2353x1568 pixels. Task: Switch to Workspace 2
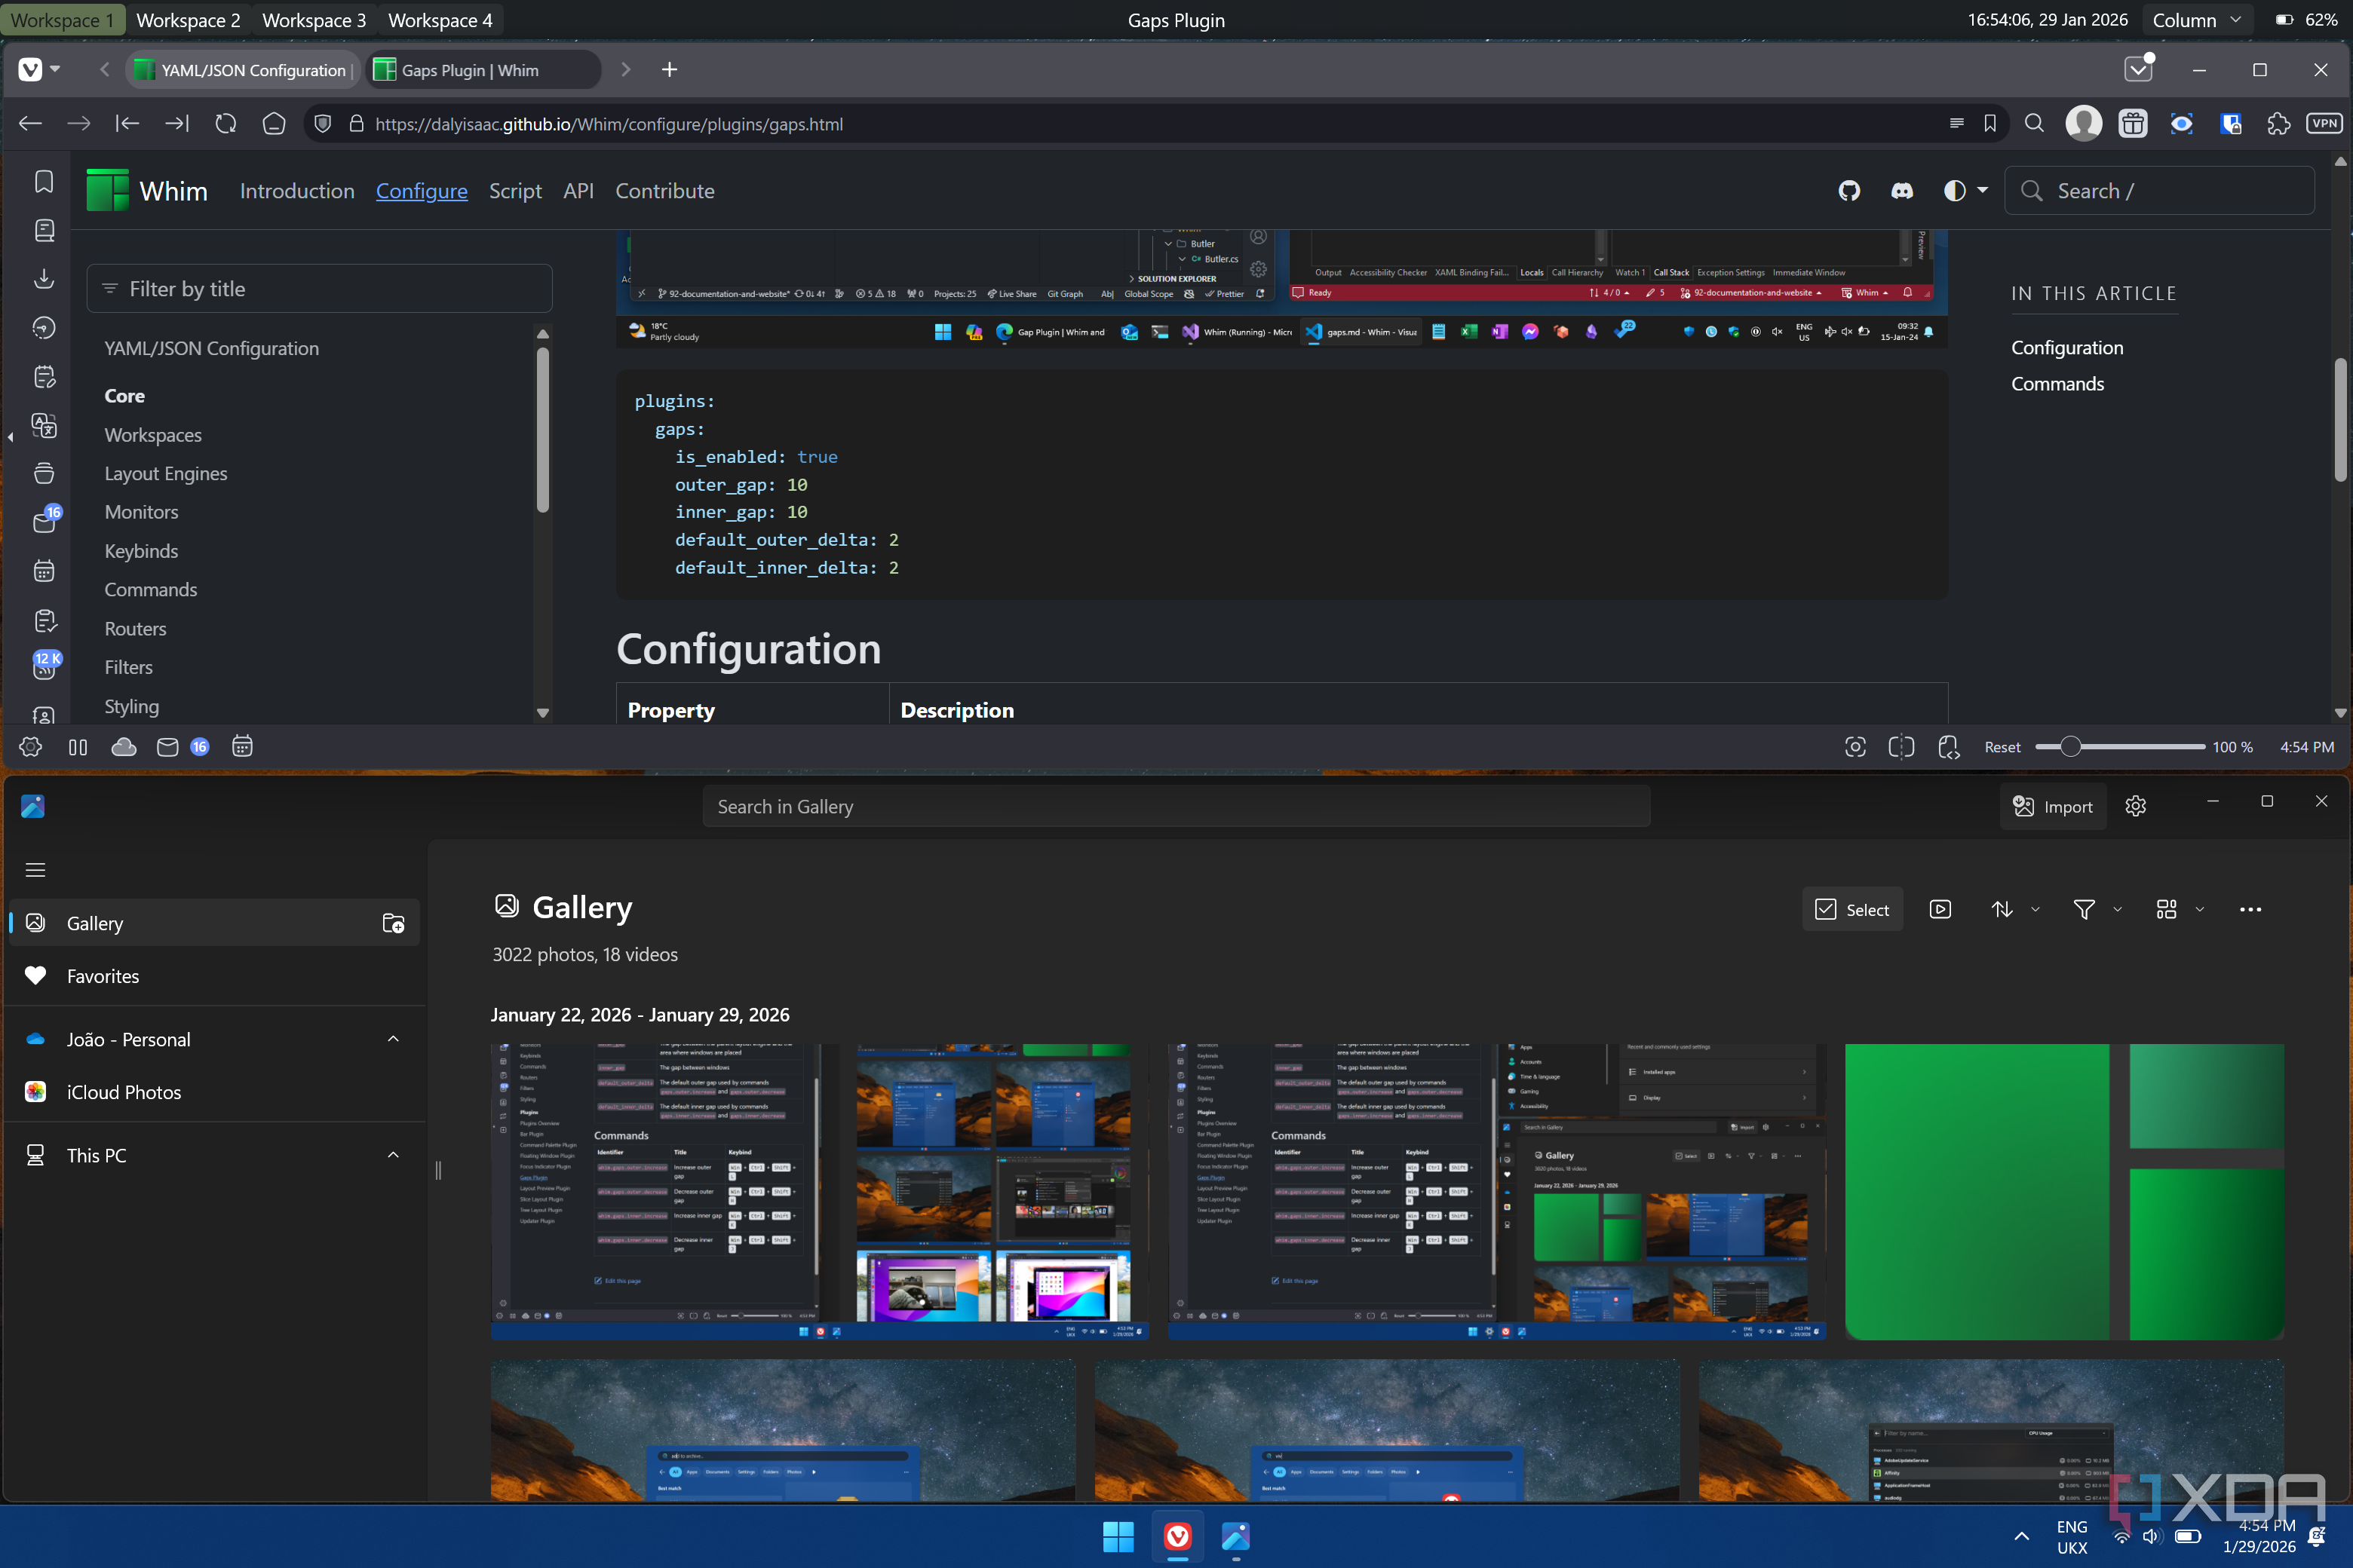tap(188, 20)
